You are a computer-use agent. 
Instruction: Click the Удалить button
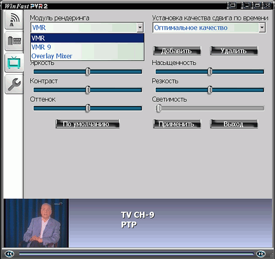point(234,51)
